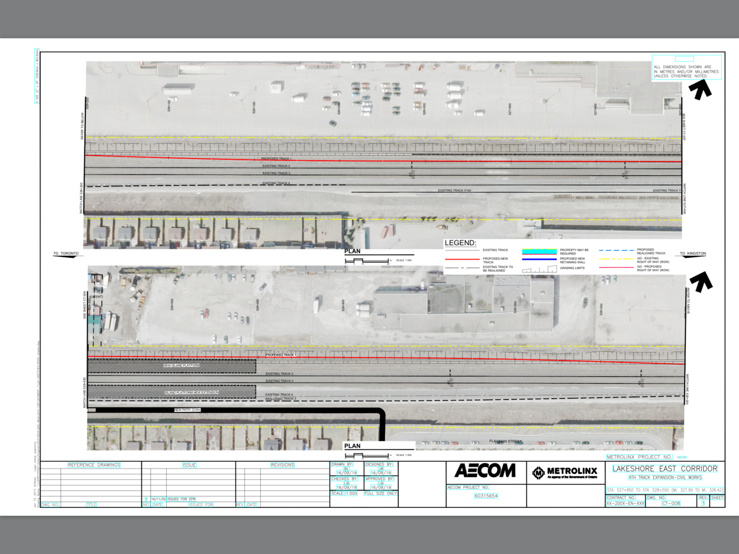Click the LAKESHORE EAST CORRIDOR title text
Screen dimensions: 739x554
(x=665, y=469)
